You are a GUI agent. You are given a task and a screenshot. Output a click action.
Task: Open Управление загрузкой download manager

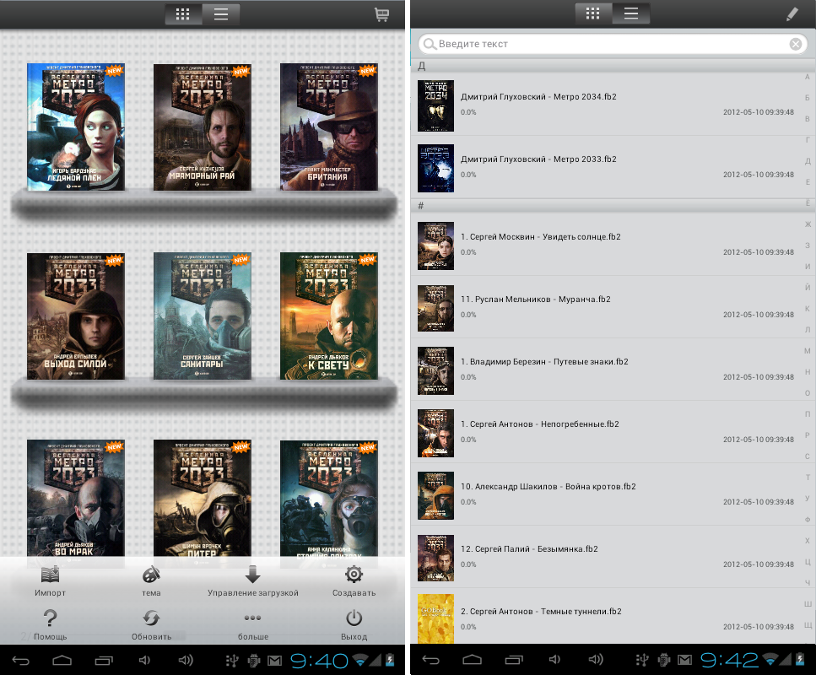coord(253,581)
